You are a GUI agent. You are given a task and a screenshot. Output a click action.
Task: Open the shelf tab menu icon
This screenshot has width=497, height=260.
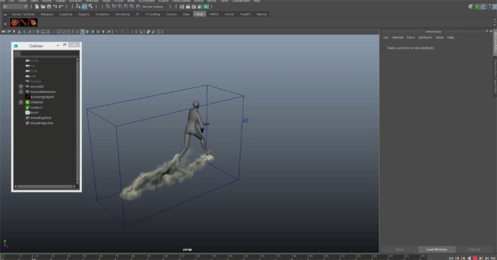pyautogui.click(x=6, y=14)
